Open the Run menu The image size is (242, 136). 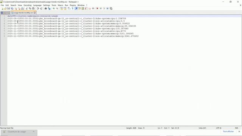(x=67, y=5)
